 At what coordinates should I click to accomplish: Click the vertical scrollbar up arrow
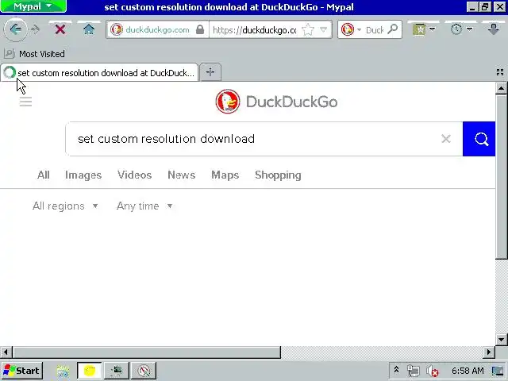pos(501,88)
